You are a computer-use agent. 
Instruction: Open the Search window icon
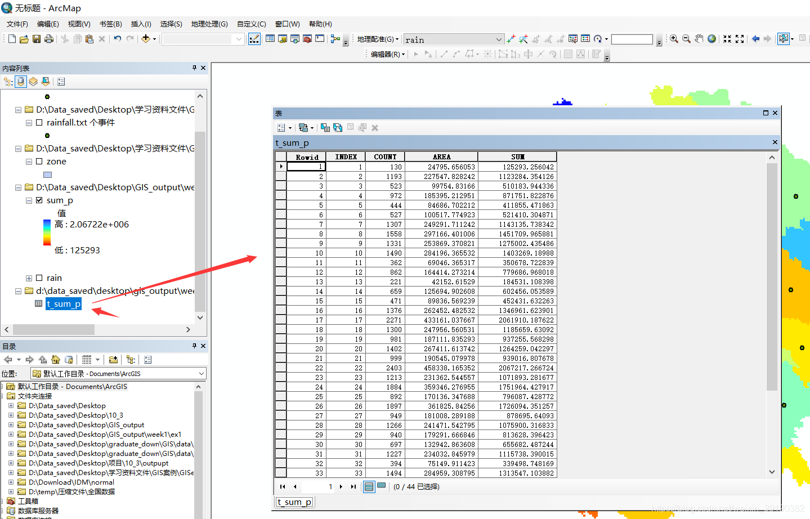295,39
